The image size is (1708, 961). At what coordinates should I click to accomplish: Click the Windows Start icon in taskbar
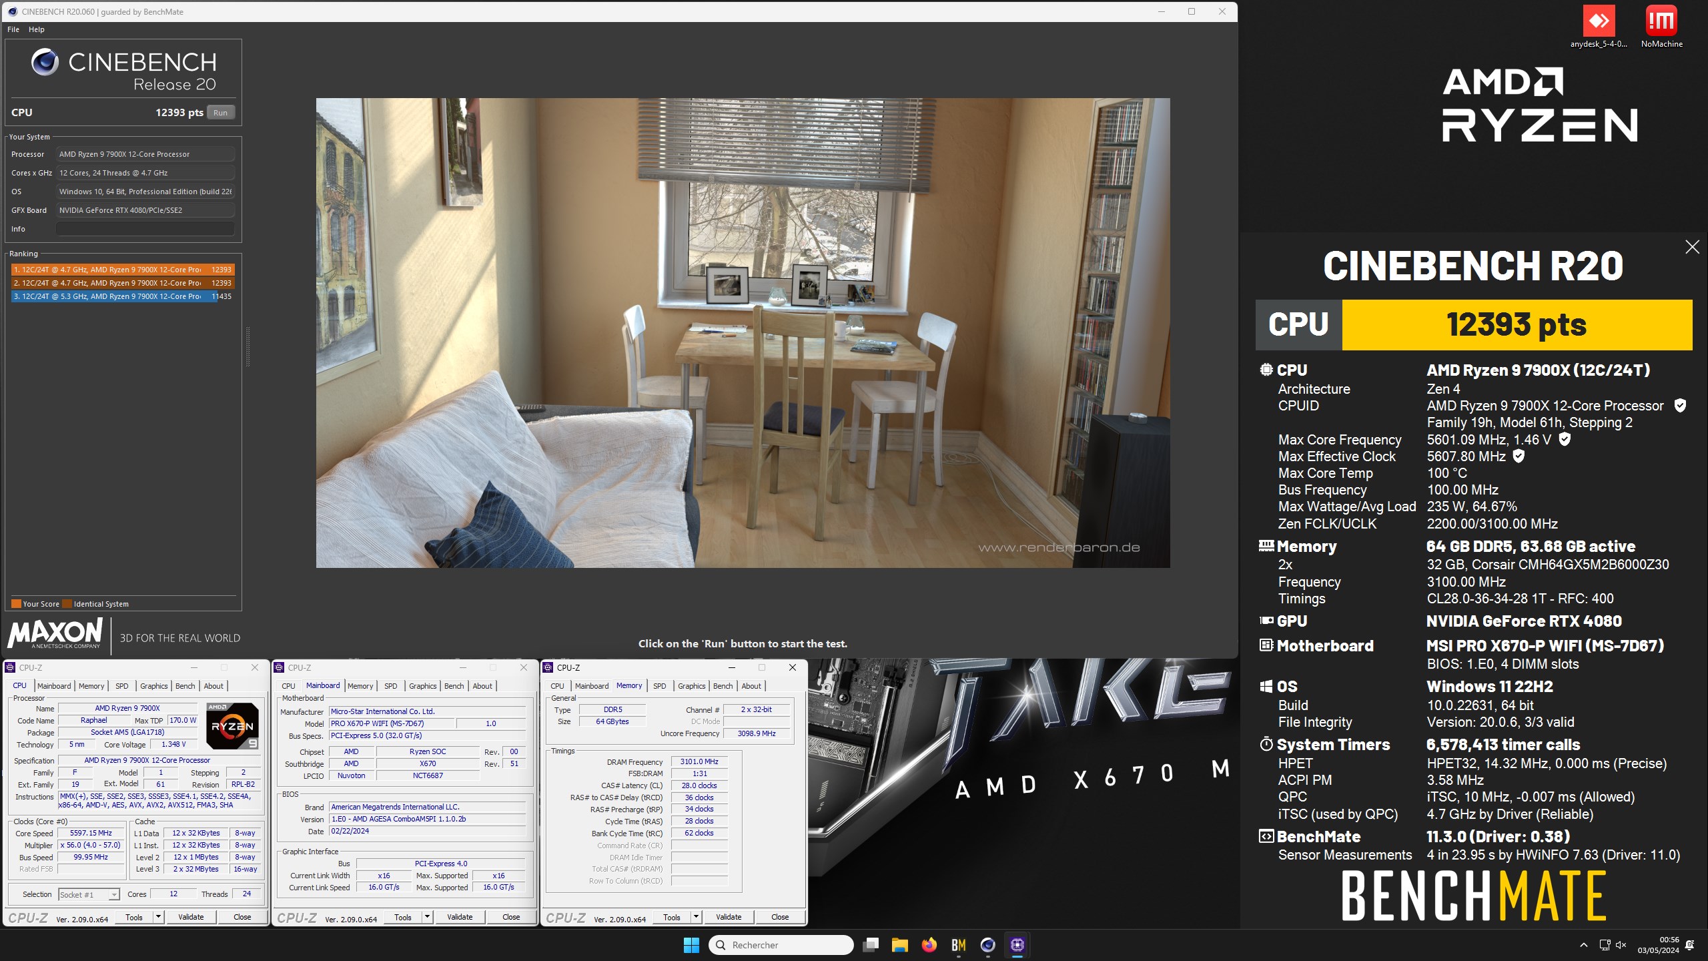[x=691, y=945]
